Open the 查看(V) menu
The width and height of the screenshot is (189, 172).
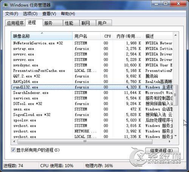49,14
